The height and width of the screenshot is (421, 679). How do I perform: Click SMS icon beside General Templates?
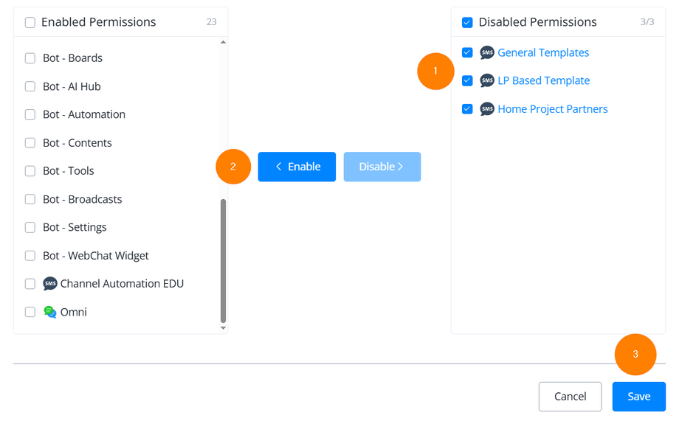point(487,53)
